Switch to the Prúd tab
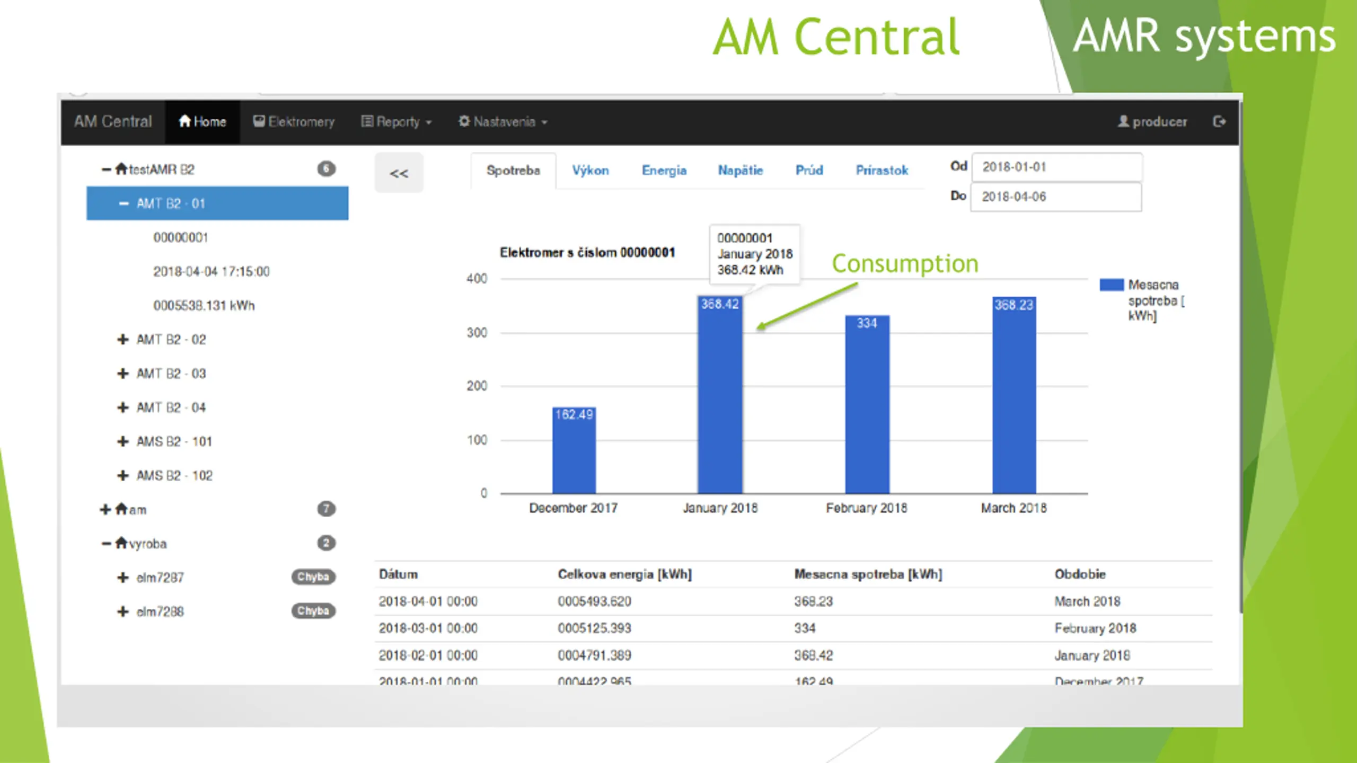This screenshot has width=1357, height=763. [809, 171]
